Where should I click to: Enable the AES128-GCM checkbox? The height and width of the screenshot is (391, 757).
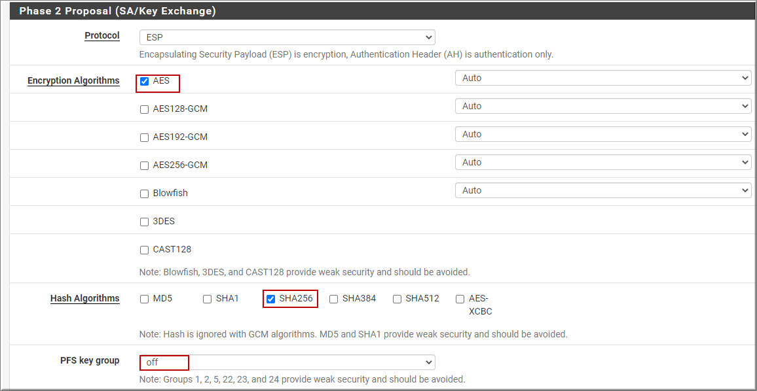pyautogui.click(x=144, y=109)
